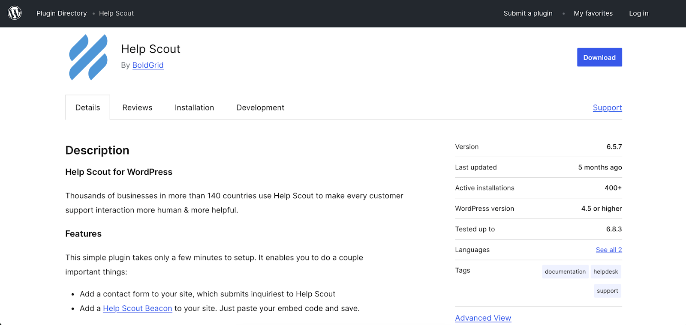This screenshot has height=325, width=686.
Task: Click the 'Last updated' label
Action: pyautogui.click(x=475, y=167)
